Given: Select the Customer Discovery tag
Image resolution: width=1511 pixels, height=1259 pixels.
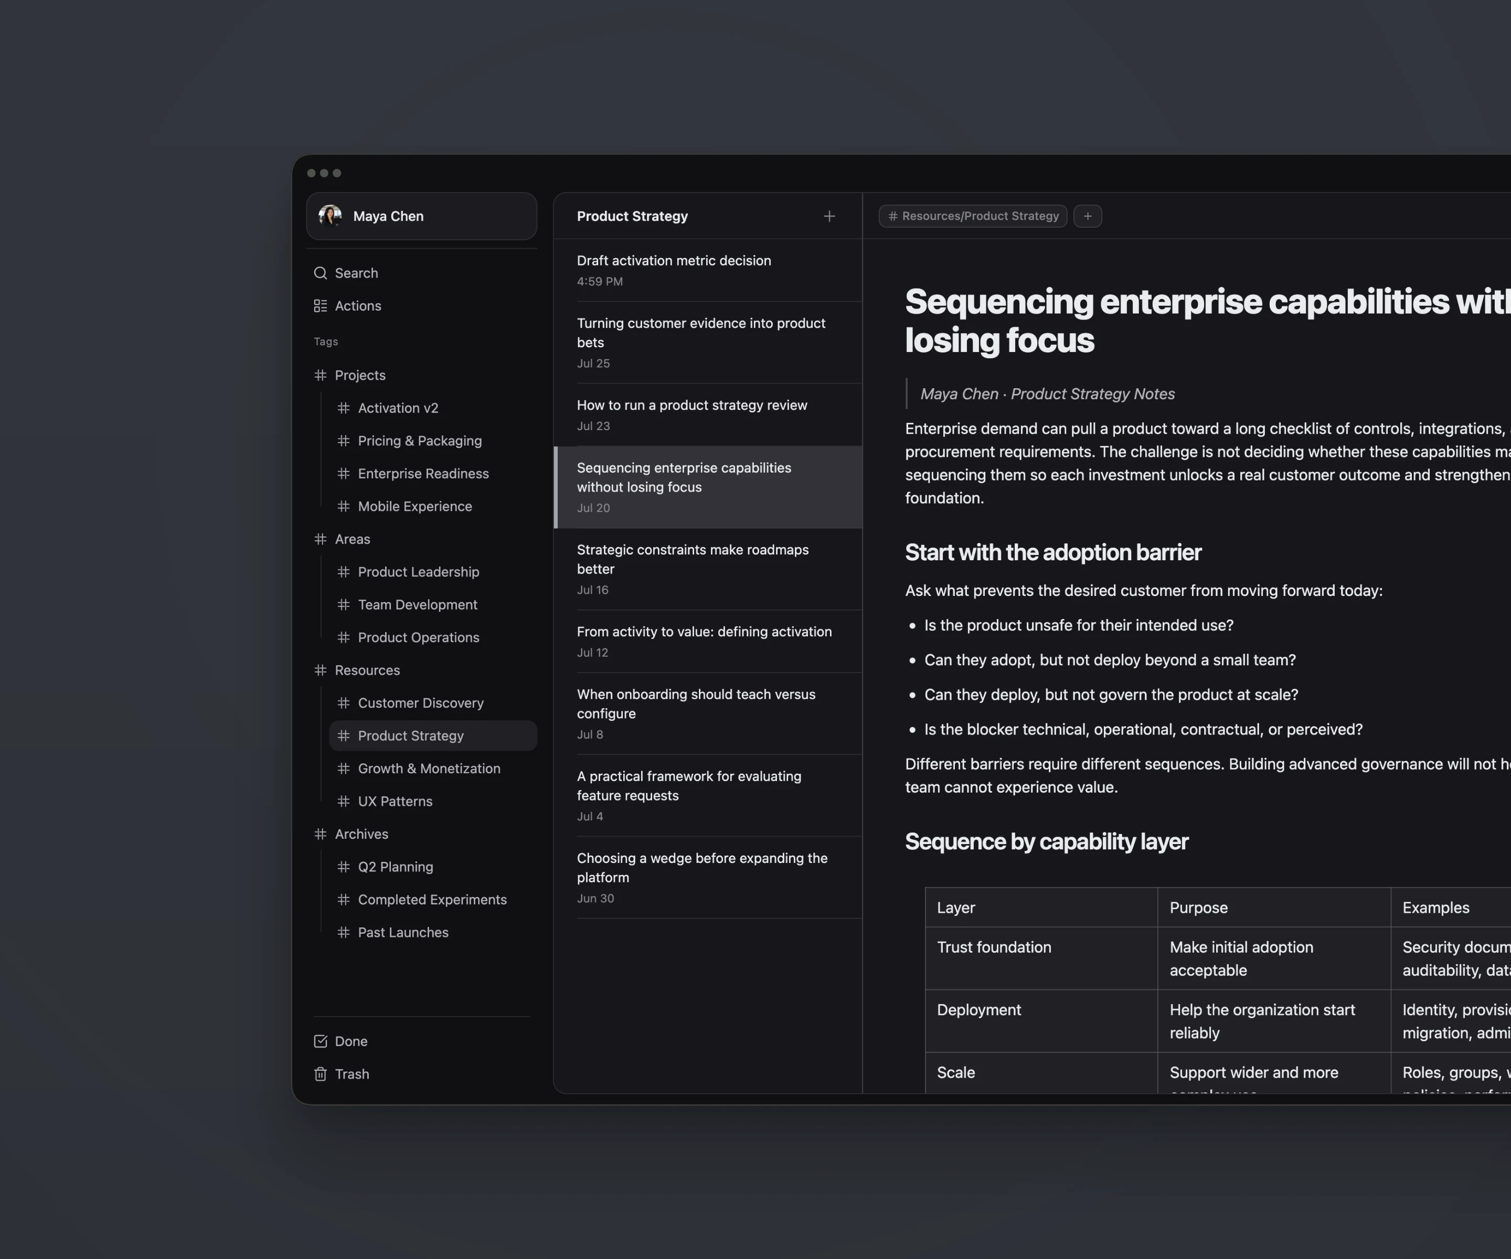Looking at the screenshot, I should [x=433, y=703].
